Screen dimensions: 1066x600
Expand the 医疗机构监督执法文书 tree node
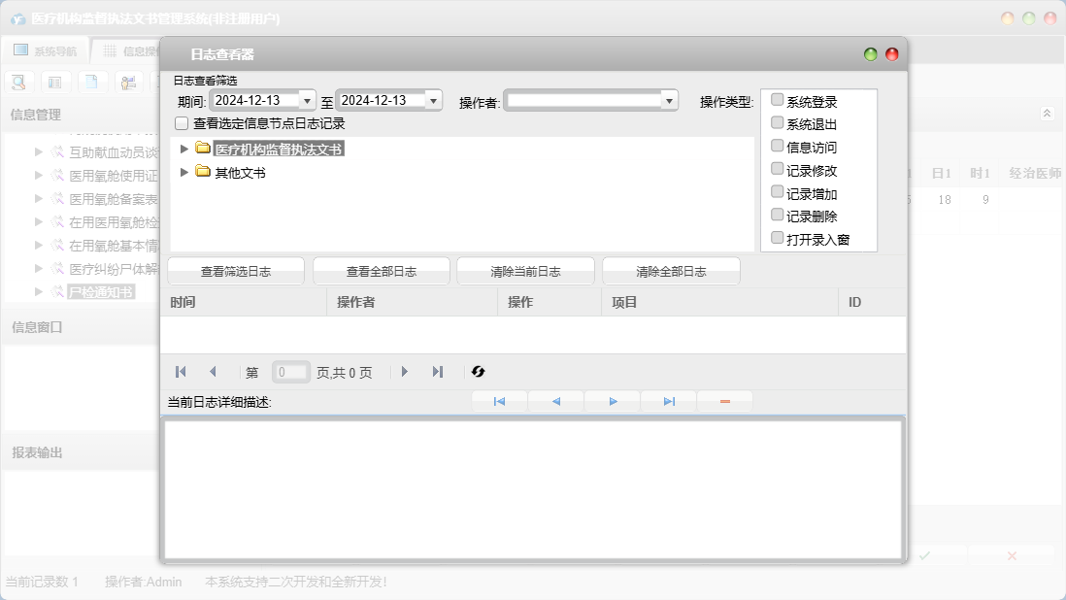click(x=183, y=149)
